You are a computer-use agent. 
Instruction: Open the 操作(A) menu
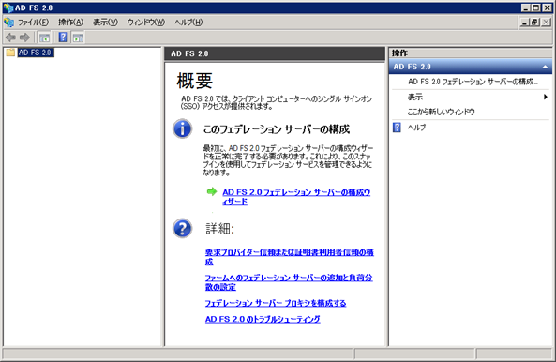[71, 23]
